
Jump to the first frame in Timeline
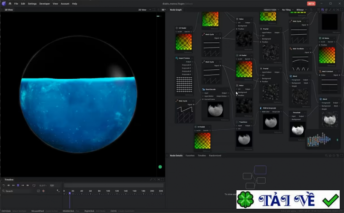coord(9,185)
